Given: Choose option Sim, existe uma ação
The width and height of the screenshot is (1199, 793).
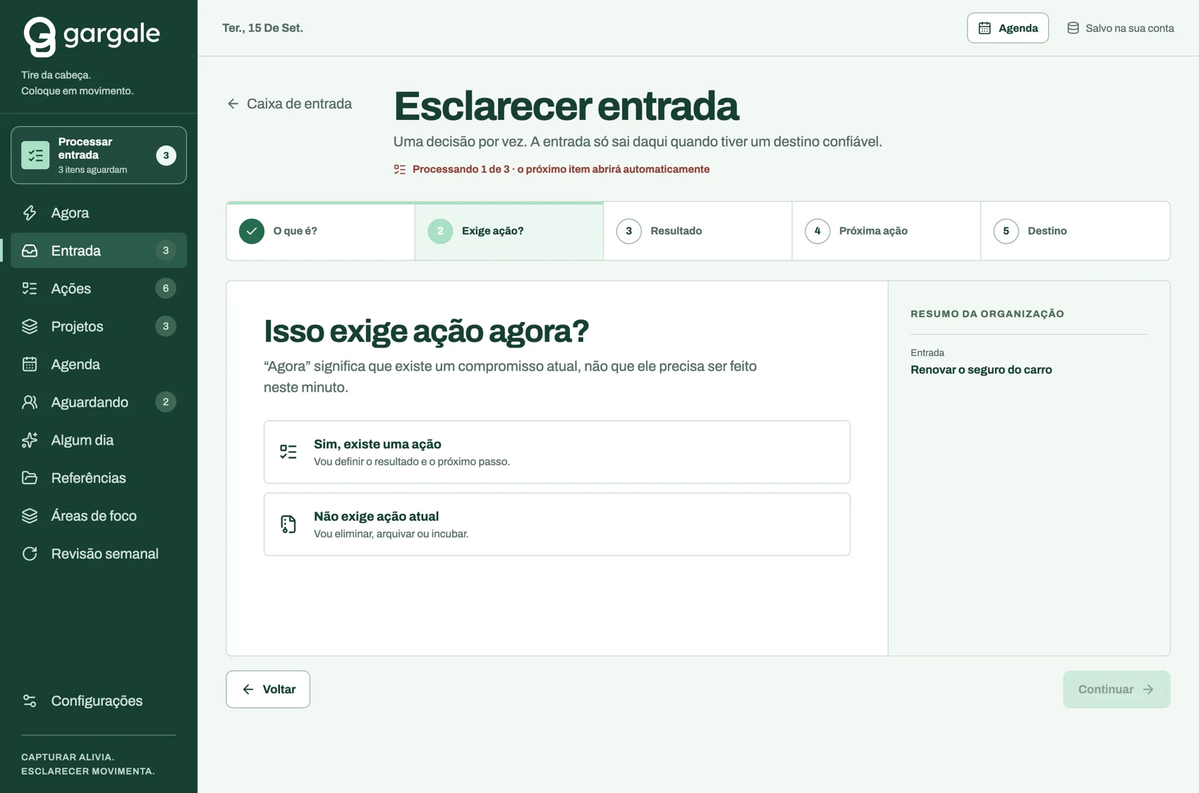Looking at the screenshot, I should tap(557, 452).
